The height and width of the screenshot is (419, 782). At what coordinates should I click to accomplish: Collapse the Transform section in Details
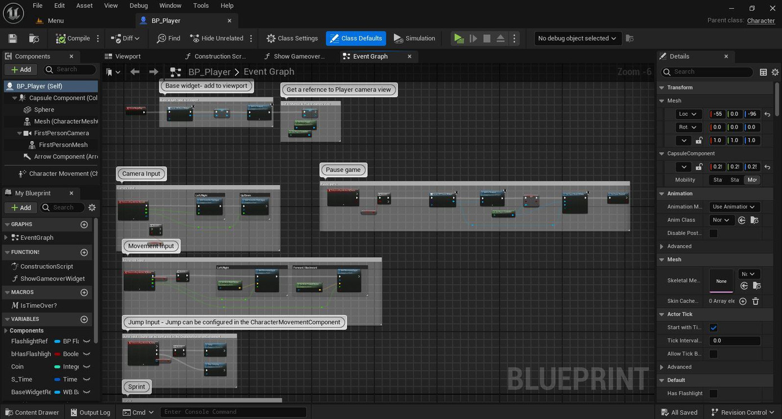coord(662,88)
